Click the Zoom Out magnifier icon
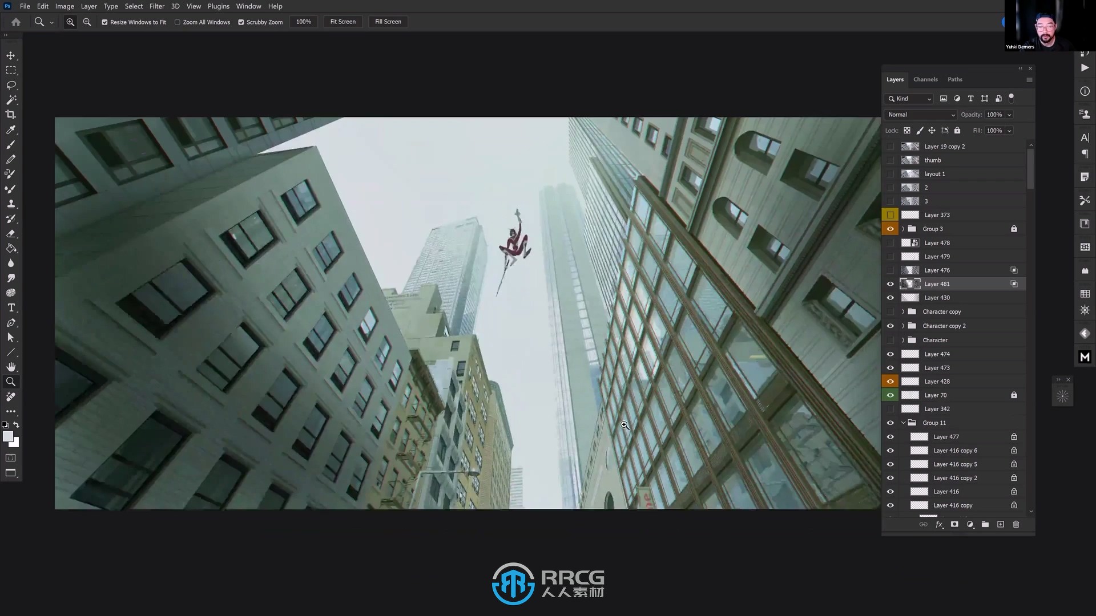The width and height of the screenshot is (1096, 616). [87, 22]
